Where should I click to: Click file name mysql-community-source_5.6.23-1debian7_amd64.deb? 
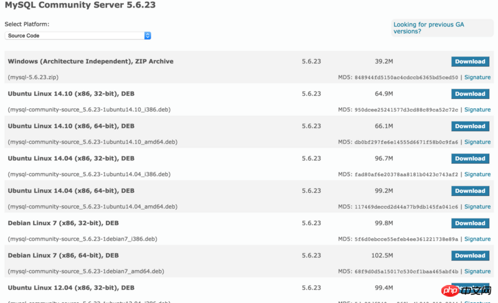[x=86, y=272]
